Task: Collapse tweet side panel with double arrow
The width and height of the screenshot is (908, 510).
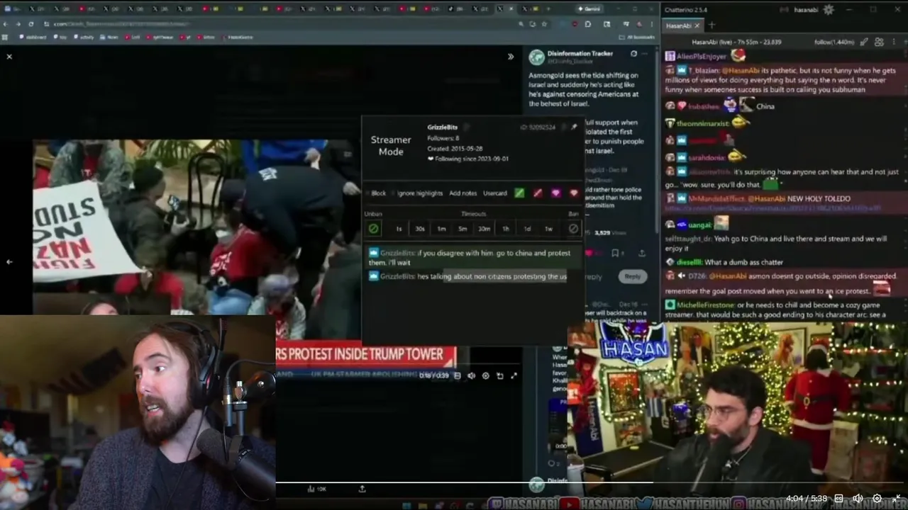Action: [510, 57]
